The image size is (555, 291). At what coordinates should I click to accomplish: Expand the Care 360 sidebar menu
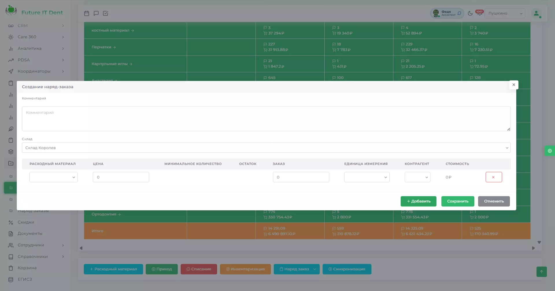[36, 37]
